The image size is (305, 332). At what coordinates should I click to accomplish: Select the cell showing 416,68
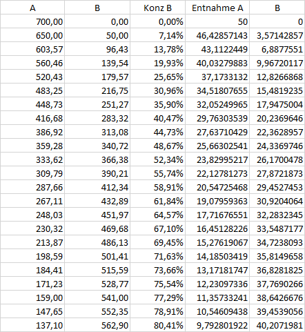tap(32, 118)
